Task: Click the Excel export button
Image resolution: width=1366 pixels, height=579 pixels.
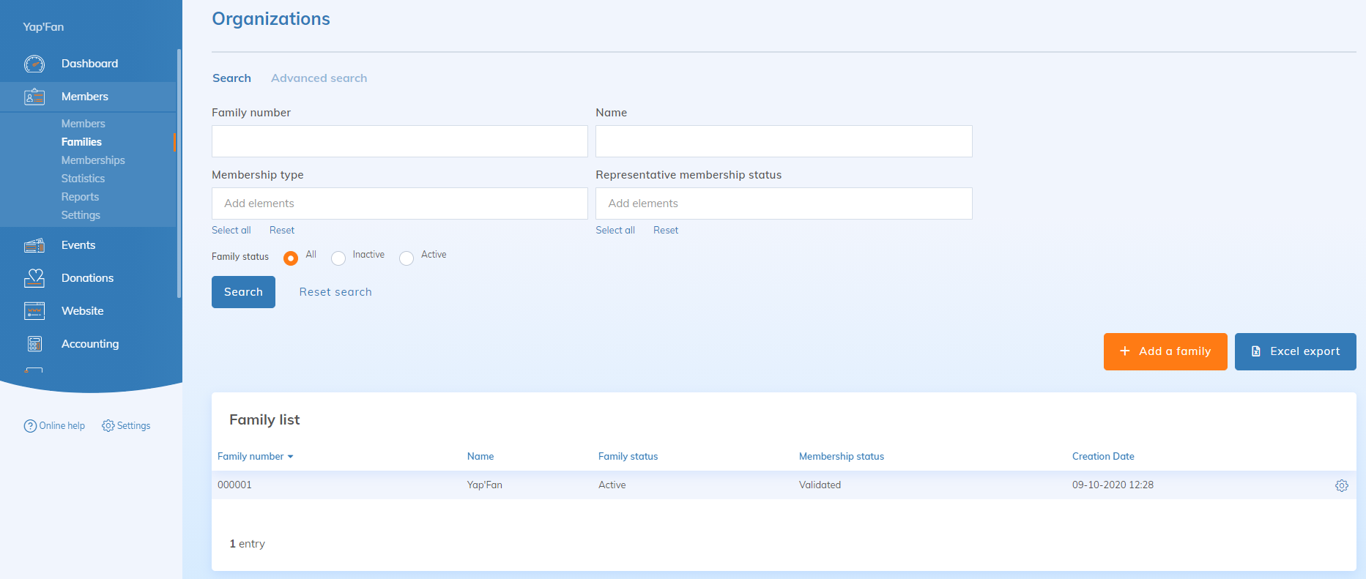Action: pyautogui.click(x=1295, y=351)
